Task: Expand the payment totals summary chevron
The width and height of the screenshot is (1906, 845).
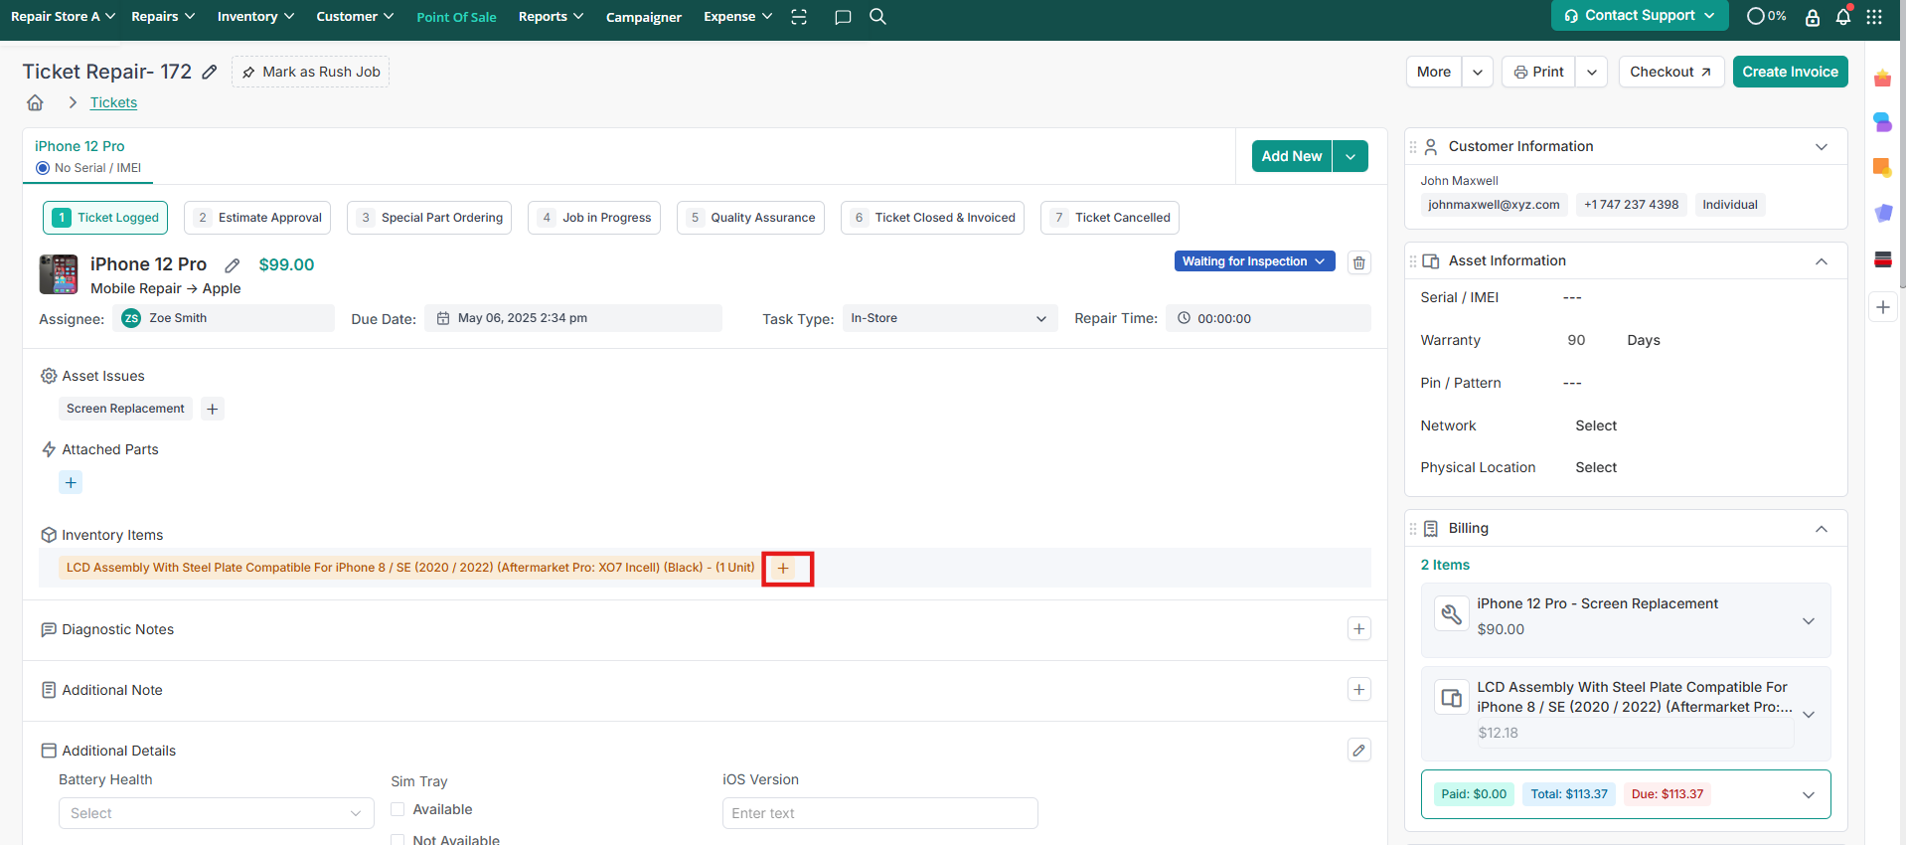Action: tap(1809, 794)
